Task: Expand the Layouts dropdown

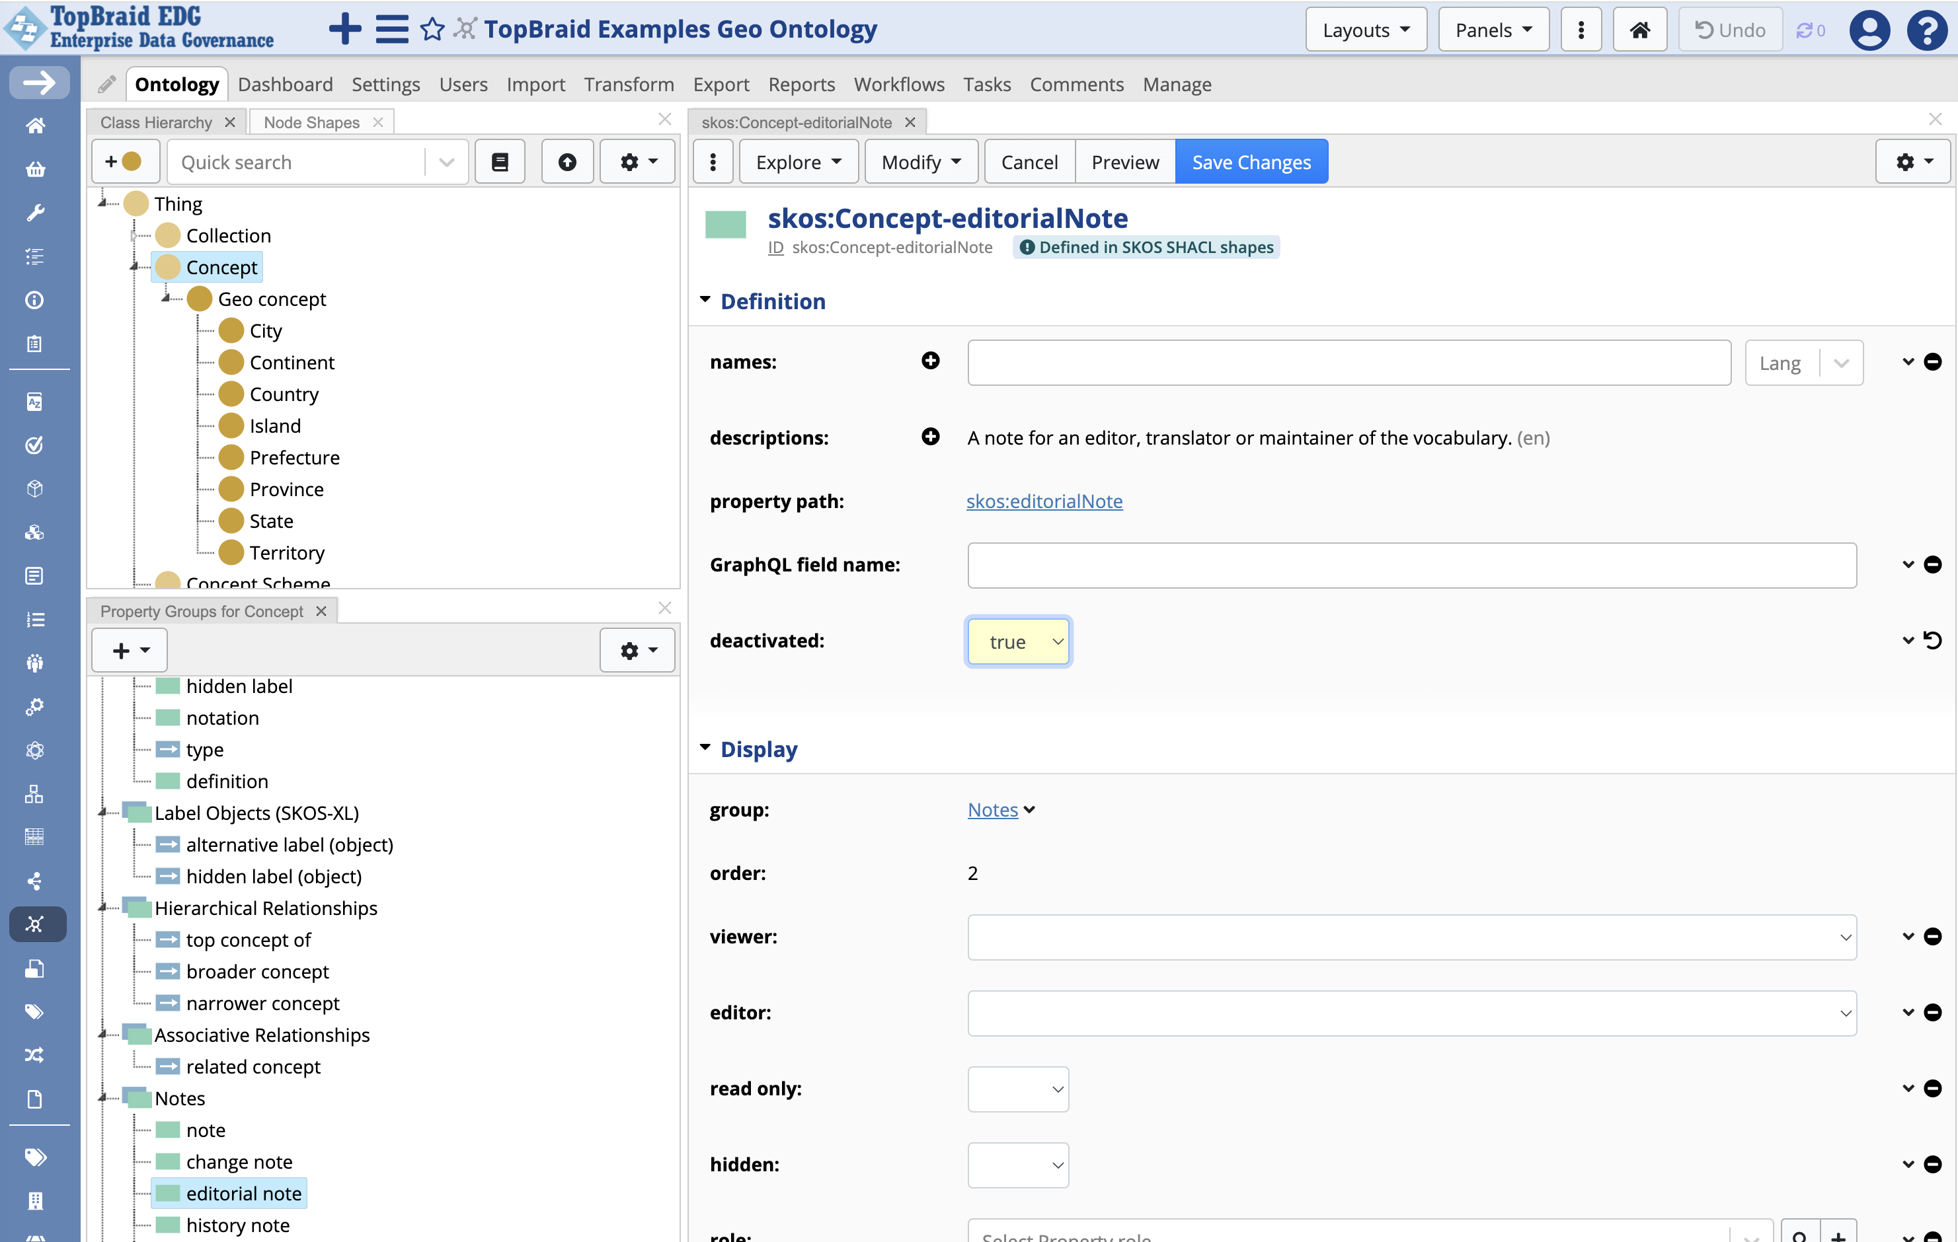Action: (x=1366, y=30)
